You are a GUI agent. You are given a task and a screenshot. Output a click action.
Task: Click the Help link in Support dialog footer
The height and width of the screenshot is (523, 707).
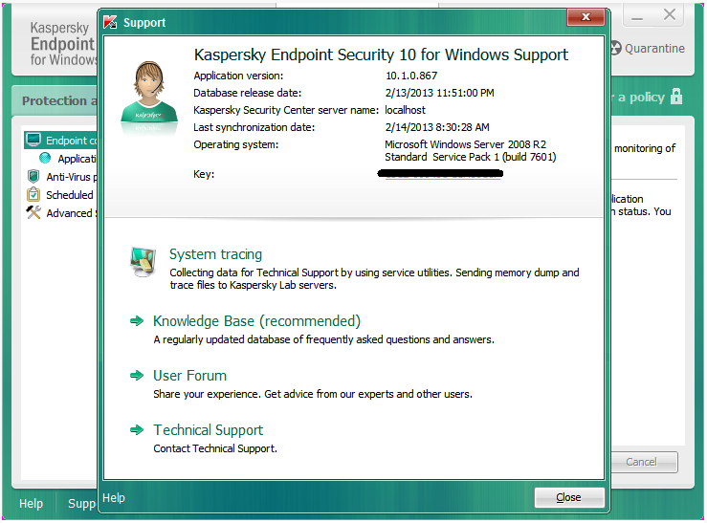tap(114, 498)
